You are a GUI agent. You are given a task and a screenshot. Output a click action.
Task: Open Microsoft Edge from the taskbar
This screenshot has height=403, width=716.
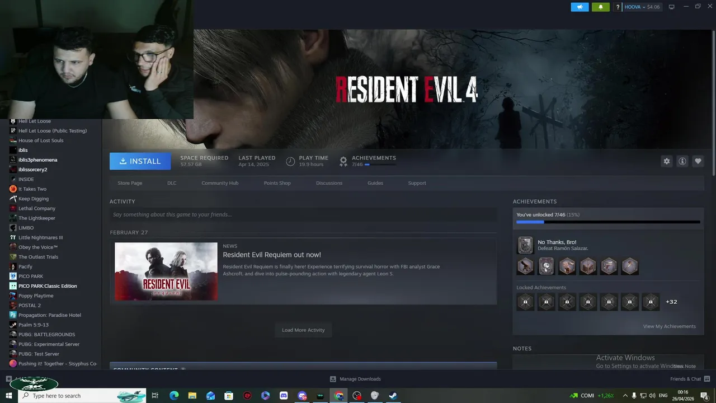point(173,396)
